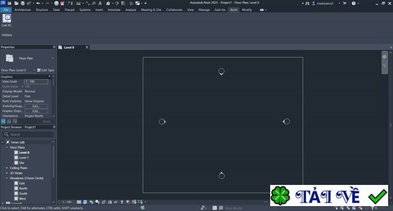Image resolution: width=393 pixels, height=211 pixels.
Task: Click the Redo arrow icon
Action: [47, 3]
